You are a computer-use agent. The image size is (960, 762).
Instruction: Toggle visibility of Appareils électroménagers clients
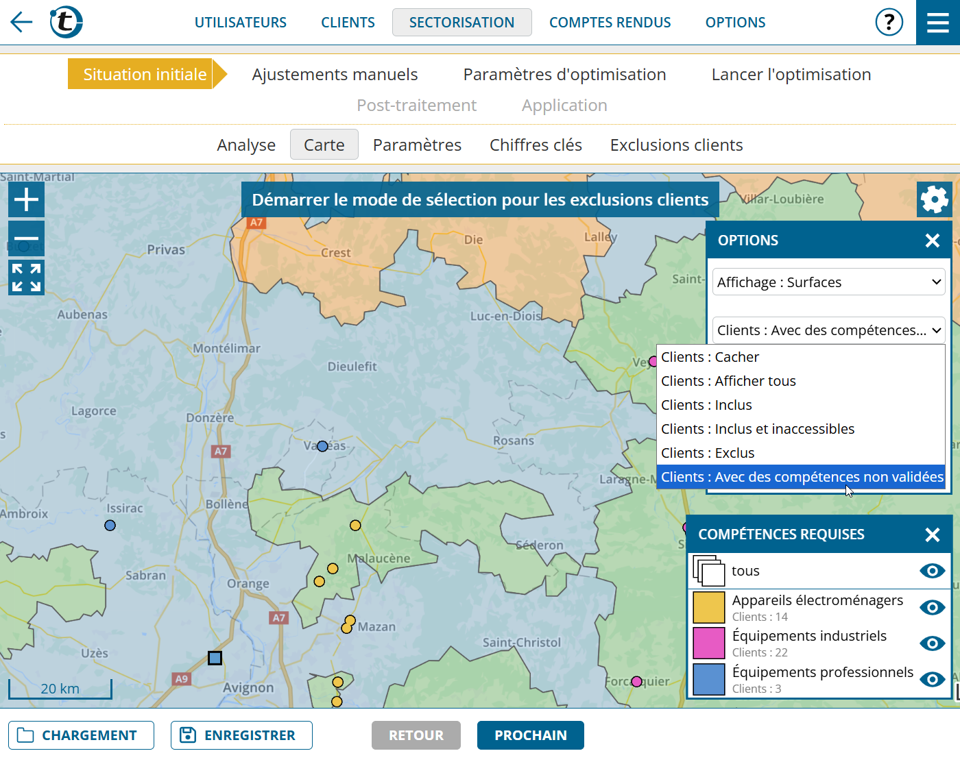click(x=932, y=608)
